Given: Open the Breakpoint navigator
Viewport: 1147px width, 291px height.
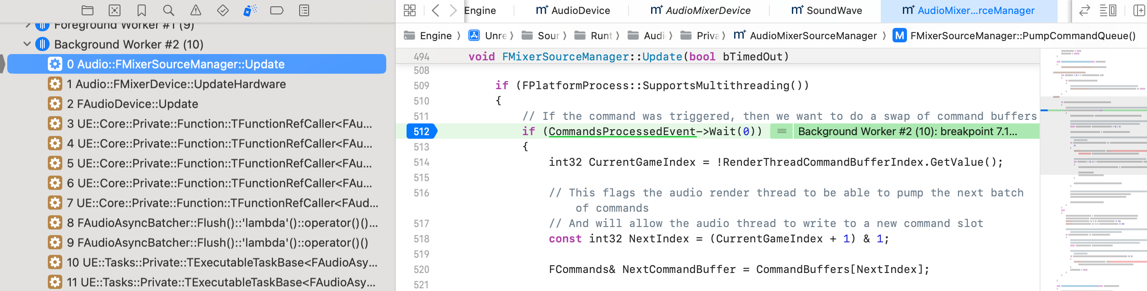Looking at the screenshot, I should pos(277,10).
